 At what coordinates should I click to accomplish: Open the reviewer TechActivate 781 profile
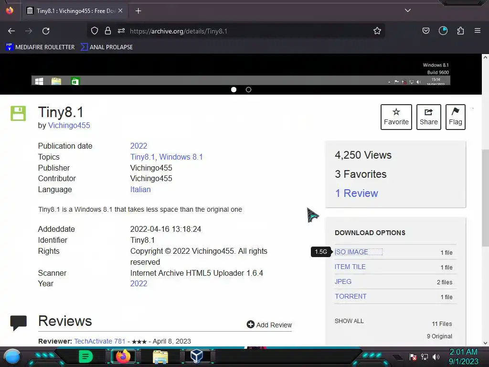[99, 341]
